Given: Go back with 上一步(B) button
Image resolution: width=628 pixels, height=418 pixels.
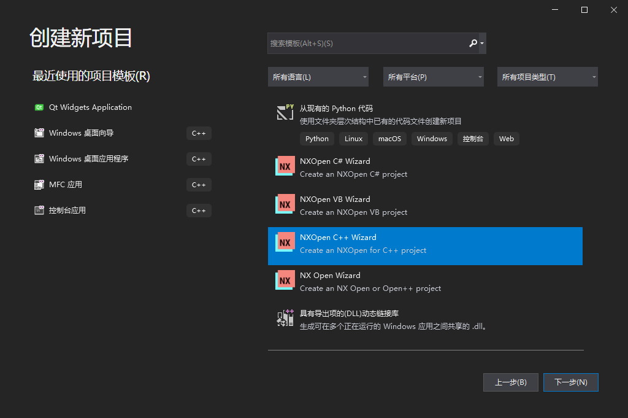Looking at the screenshot, I should tap(511, 382).
